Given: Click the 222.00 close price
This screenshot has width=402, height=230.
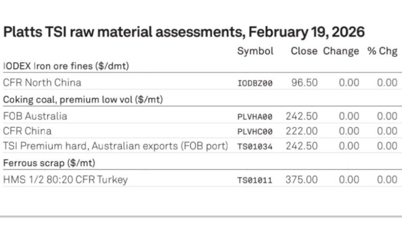Looking at the screenshot, I should click(x=302, y=131).
